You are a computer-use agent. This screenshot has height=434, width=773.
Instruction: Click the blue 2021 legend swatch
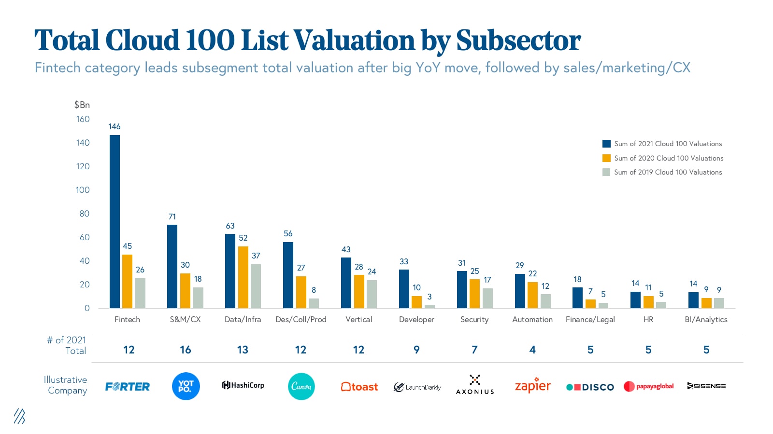[606, 144]
